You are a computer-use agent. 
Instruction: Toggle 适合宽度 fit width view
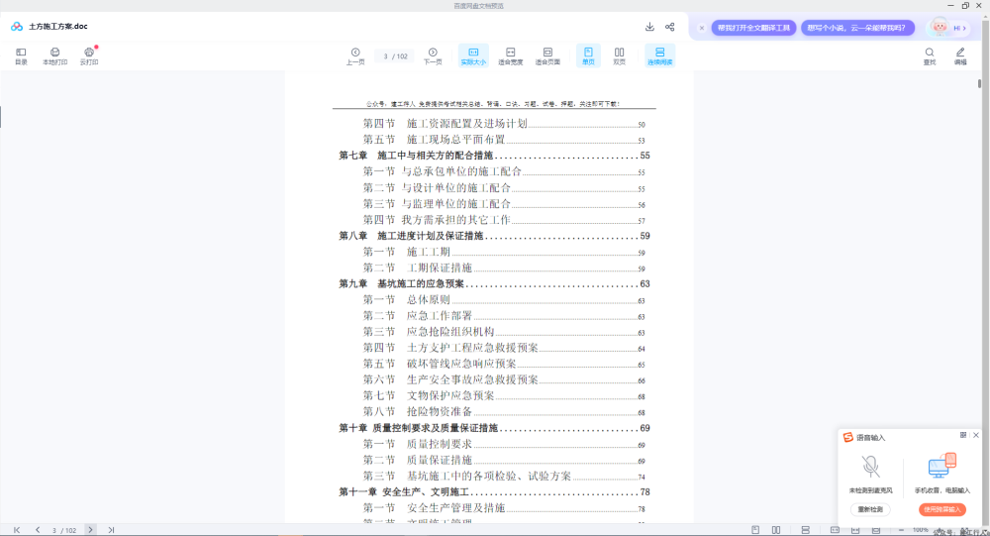coord(510,55)
